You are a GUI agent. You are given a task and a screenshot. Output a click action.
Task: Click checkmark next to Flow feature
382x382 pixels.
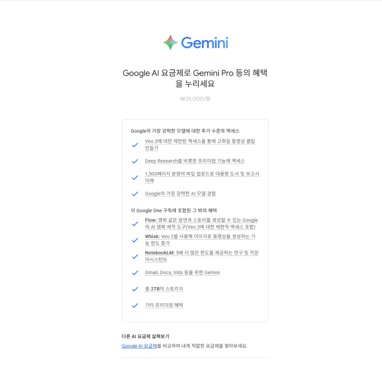(135, 224)
